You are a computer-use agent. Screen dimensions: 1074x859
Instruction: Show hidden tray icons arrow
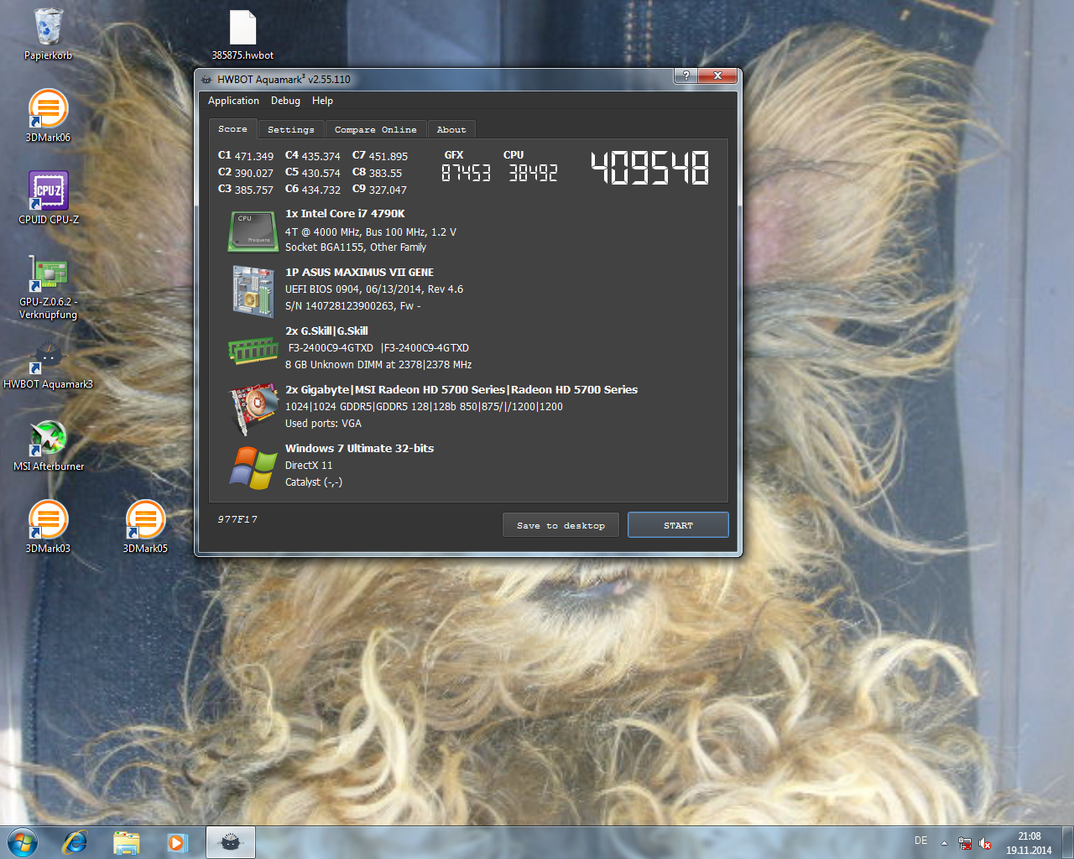(944, 843)
